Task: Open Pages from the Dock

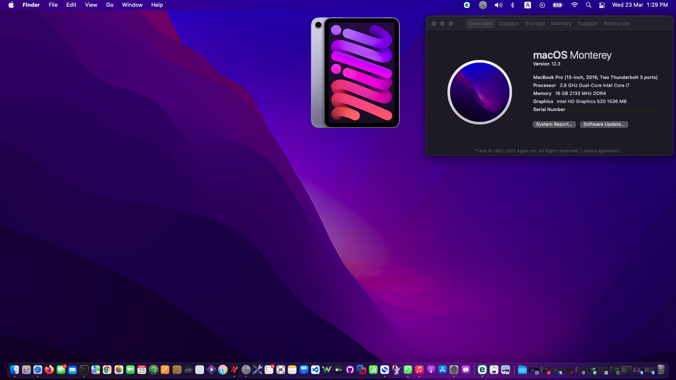Action: (165, 370)
